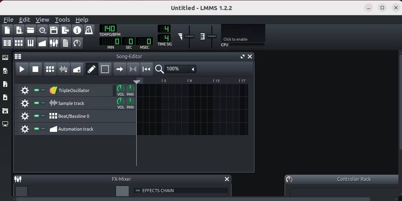Image resolution: width=402 pixels, height=201 pixels.
Task: Open the Tools menu
Action: 62,20
